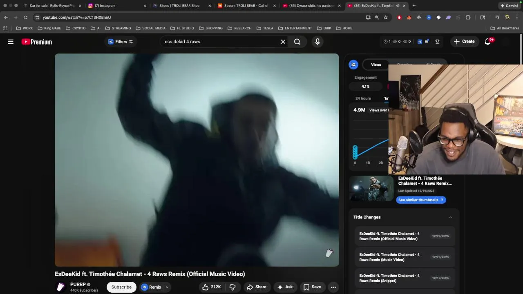Reload the page

[25, 18]
